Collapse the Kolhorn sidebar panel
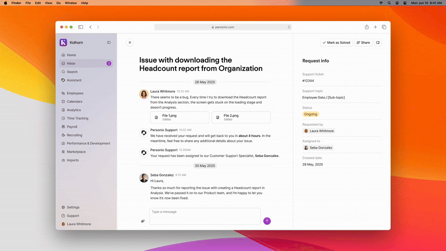 coord(109,42)
